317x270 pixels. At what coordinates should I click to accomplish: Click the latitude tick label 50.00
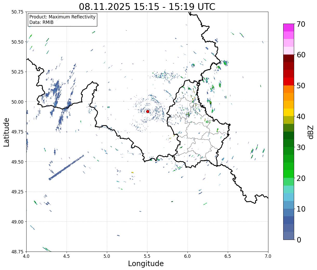click(18, 102)
